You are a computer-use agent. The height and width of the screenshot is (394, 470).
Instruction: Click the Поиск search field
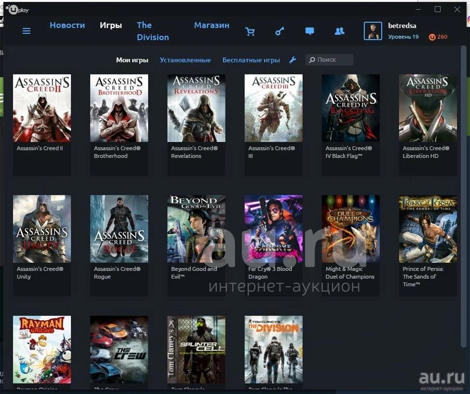[x=330, y=60]
